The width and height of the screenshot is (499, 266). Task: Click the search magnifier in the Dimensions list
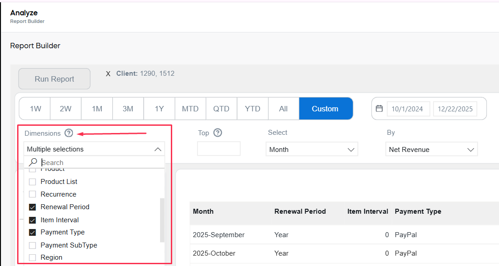click(33, 162)
